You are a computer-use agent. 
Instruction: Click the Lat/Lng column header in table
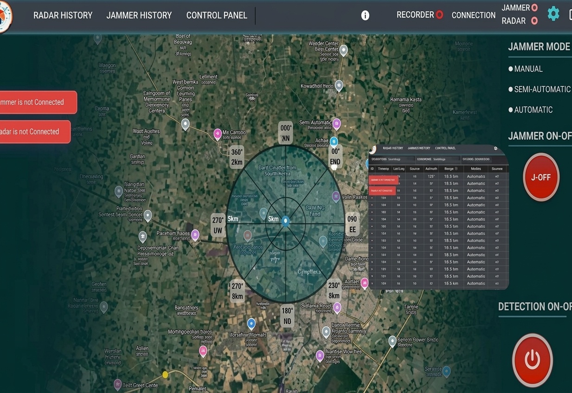point(398,169)
